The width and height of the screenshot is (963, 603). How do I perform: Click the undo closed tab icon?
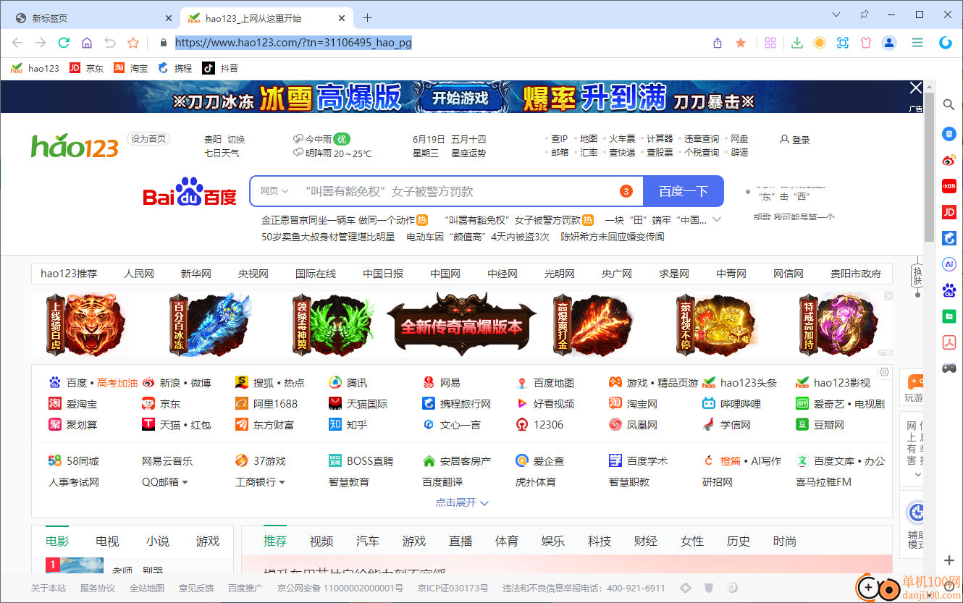click(110, 43)
